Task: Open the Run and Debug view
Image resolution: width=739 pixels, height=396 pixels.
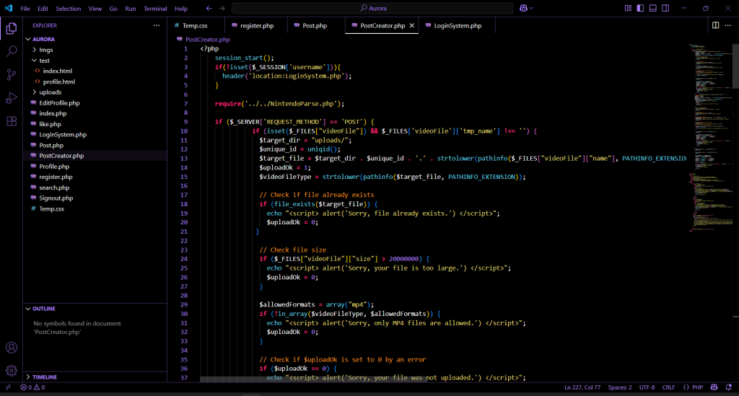Action: point(12,97)
